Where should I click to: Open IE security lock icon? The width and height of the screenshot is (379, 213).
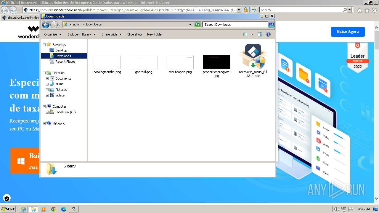point(246,10)
